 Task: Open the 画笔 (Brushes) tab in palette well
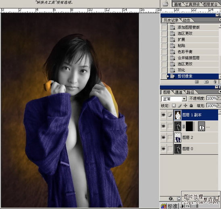[x=177, y=4]
